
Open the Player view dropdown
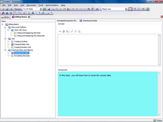[x=126, y=9]
